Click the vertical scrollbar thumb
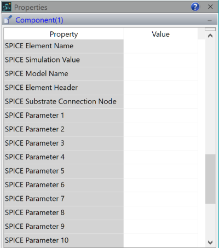219x248 pixels. tap(210, 179)
